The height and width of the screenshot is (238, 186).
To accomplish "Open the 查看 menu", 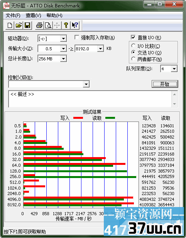I will 33,15.
